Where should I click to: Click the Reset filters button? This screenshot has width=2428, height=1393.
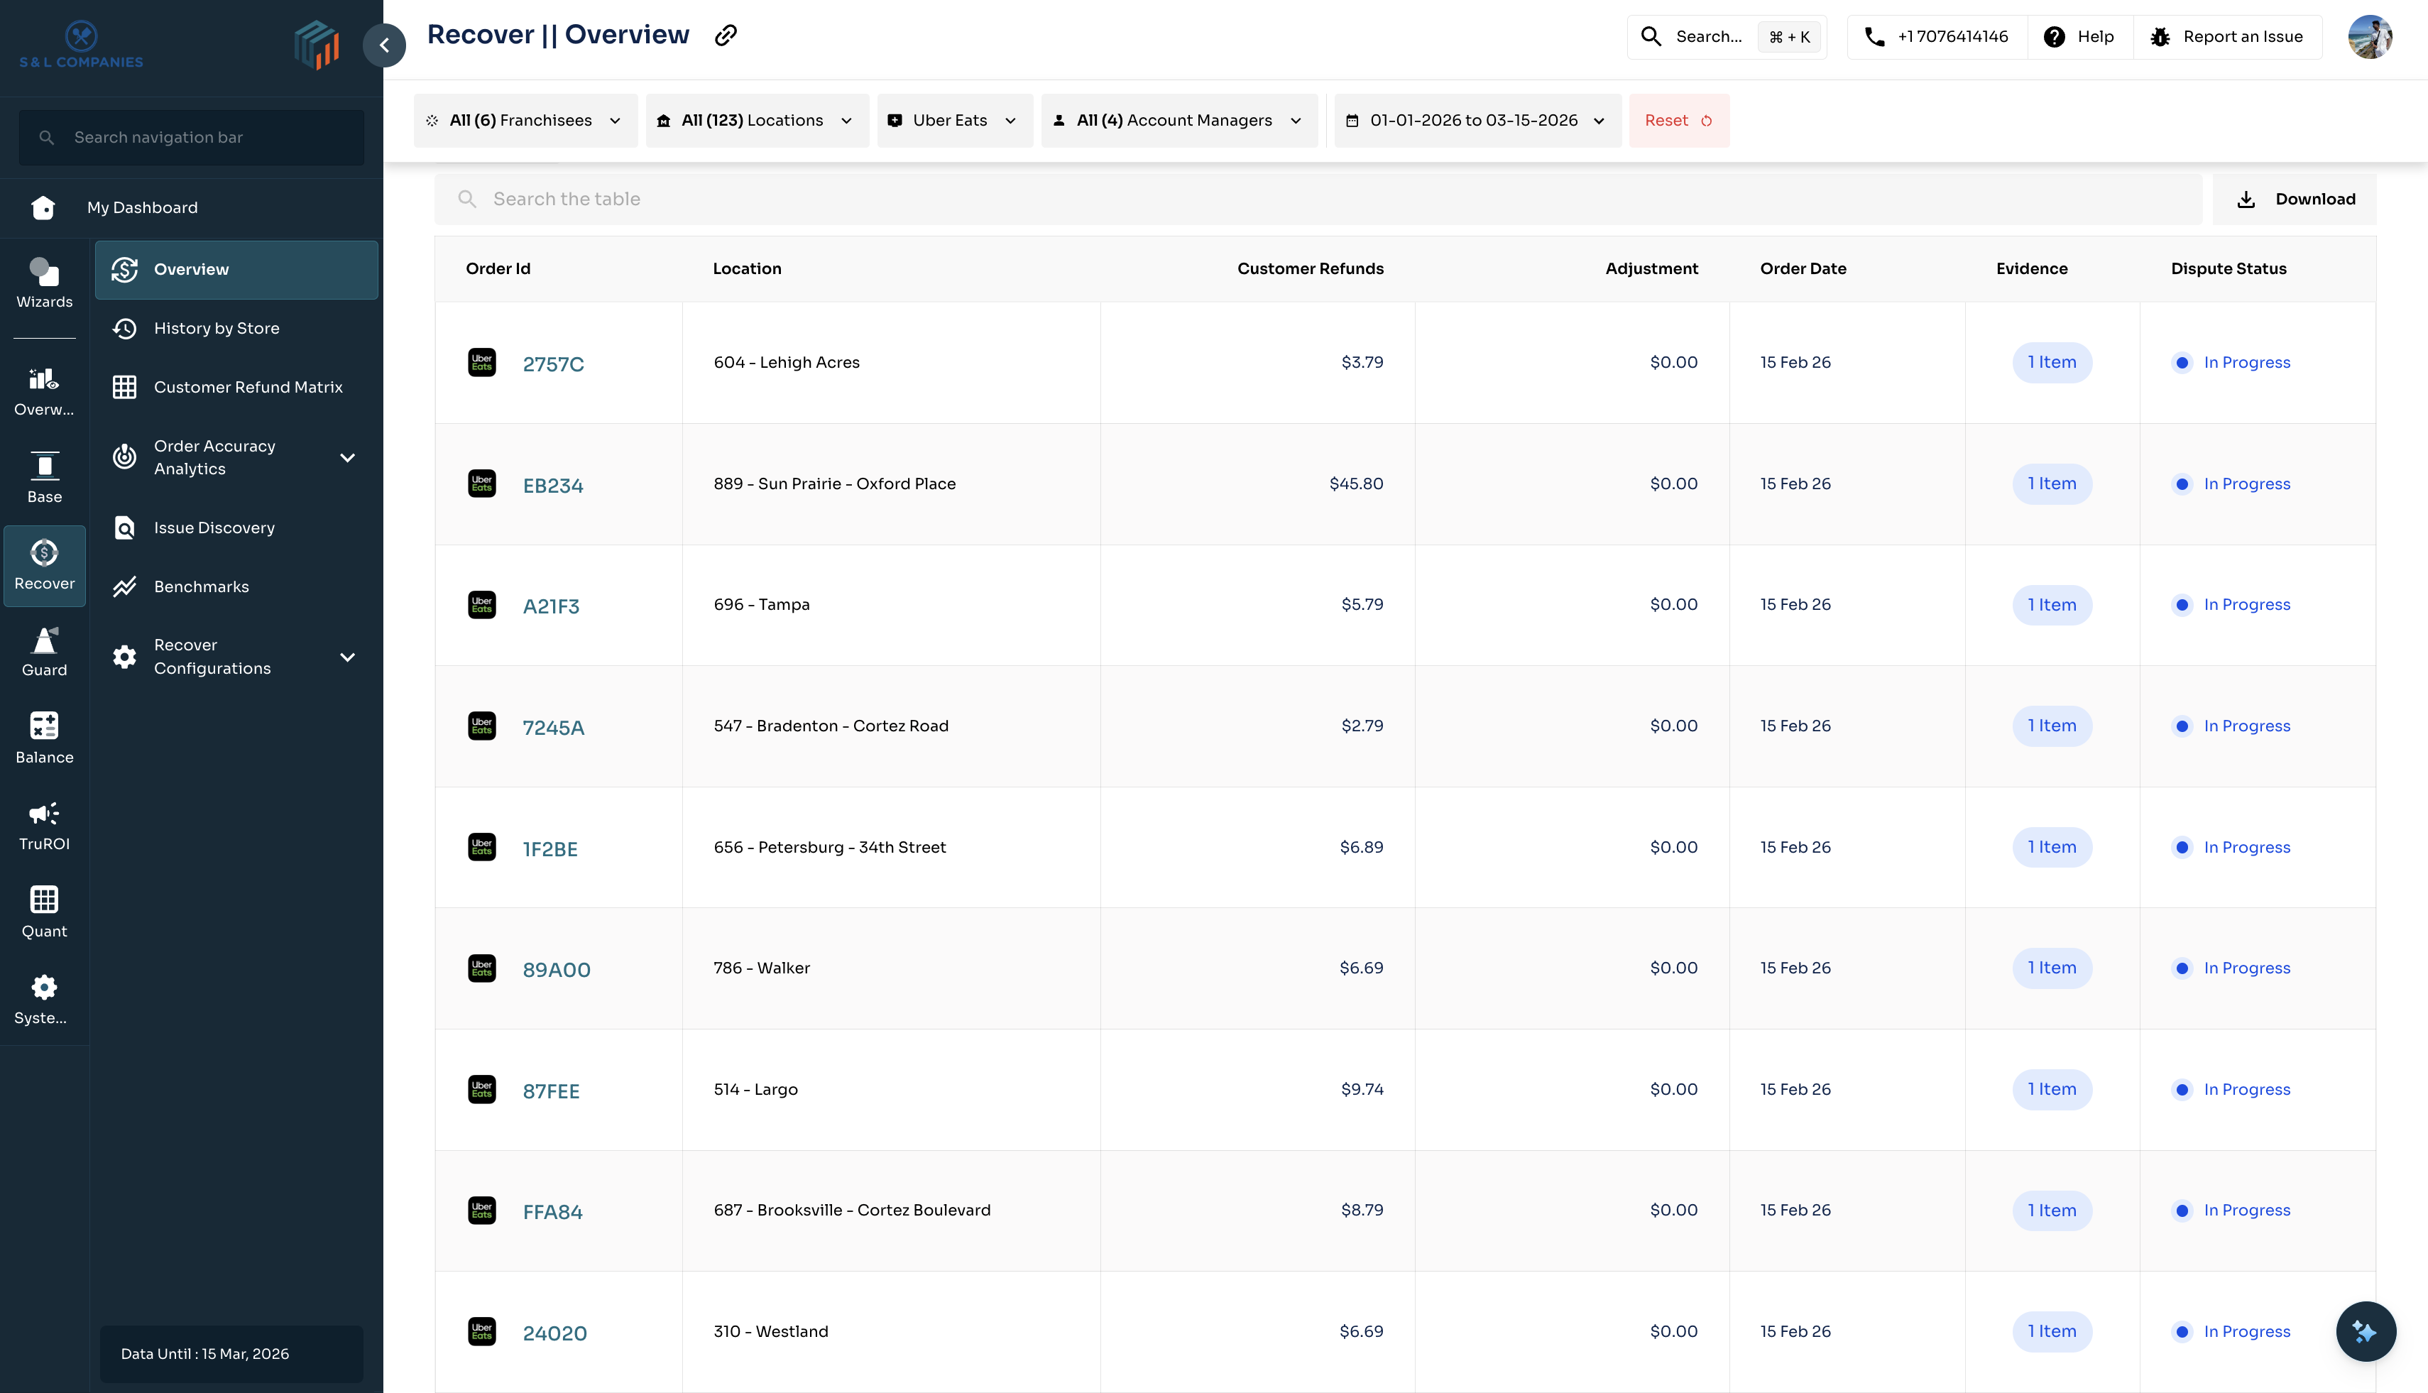pyautogui.click(x=1678, y=121)
